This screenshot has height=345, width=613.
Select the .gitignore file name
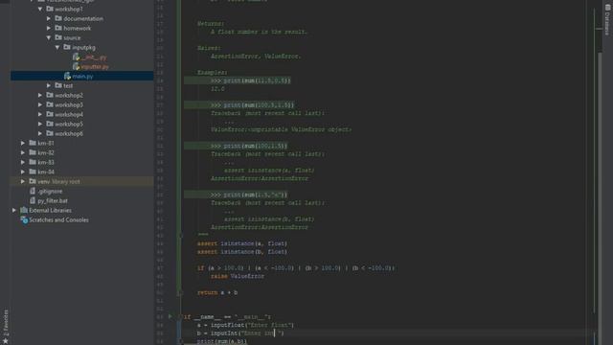coord(50,191)
